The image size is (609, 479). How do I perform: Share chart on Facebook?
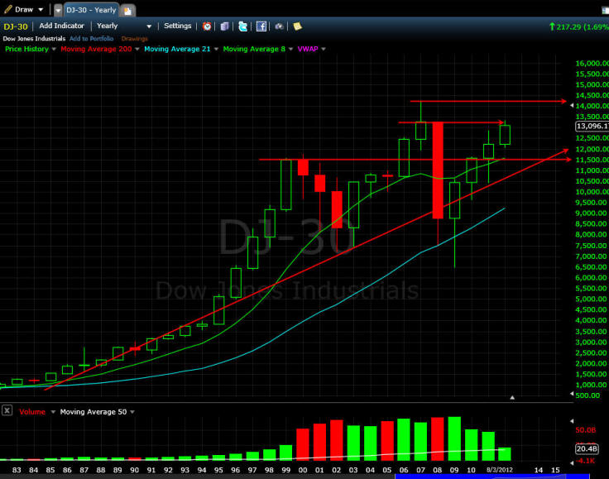(261, 26)
